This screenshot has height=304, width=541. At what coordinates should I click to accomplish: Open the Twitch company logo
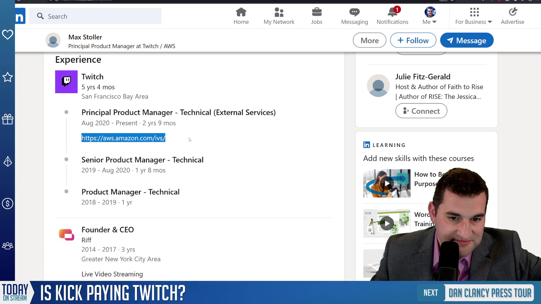66,82
